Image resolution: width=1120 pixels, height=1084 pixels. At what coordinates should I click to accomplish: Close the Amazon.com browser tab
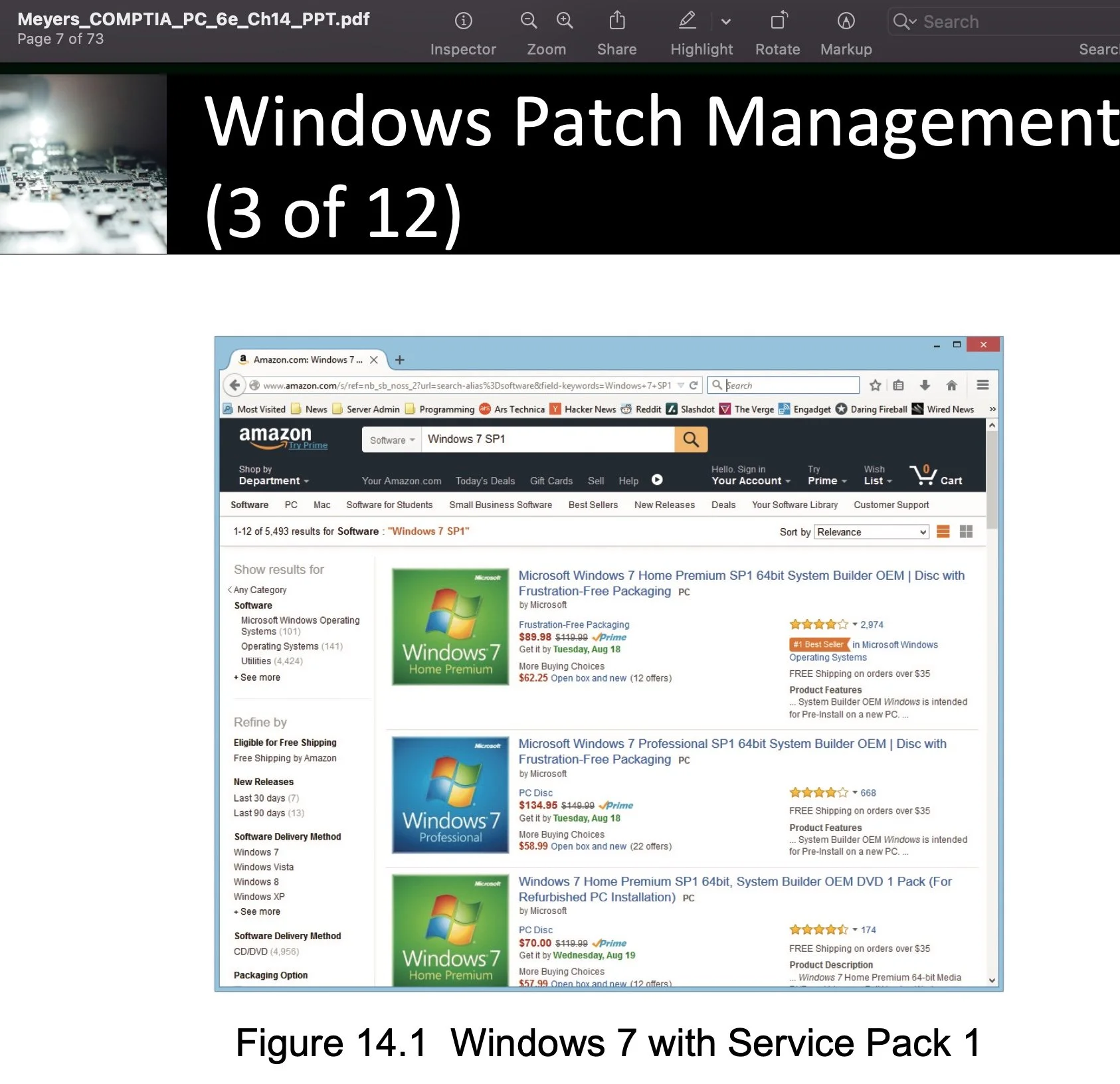coord(374,360)
